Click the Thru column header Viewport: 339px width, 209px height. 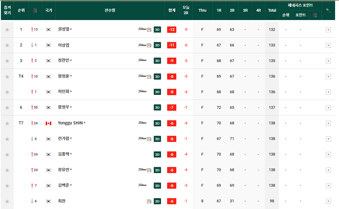203,10
